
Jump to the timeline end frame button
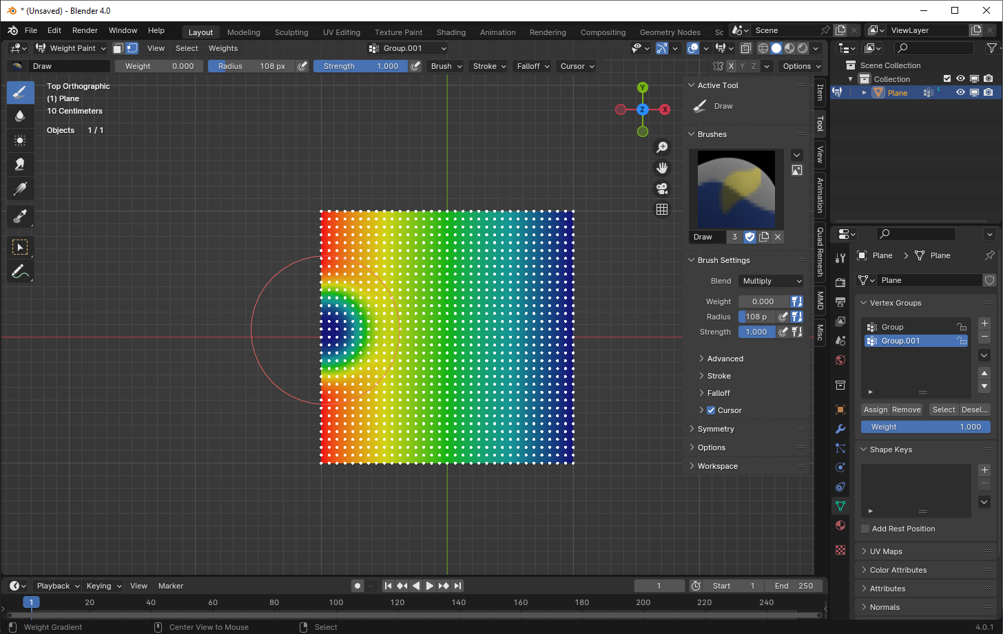coord(458,586)
